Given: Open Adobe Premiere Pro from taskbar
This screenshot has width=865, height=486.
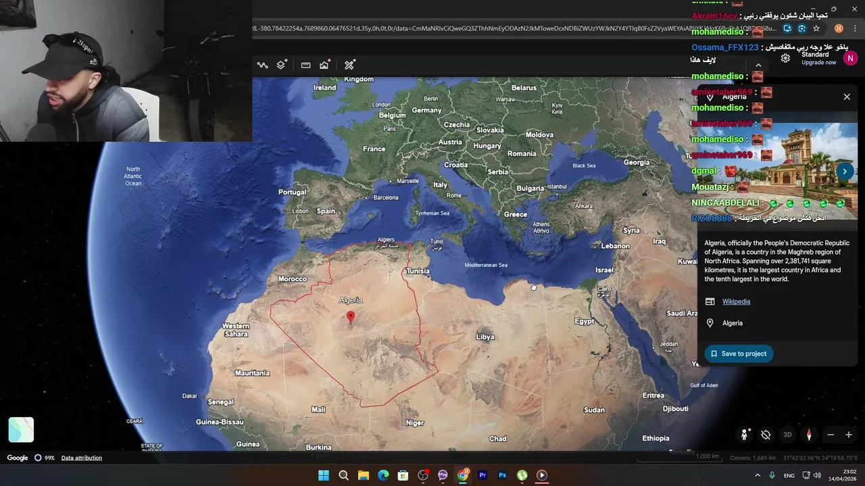Looking at the screenshot, I should coord(483,475).
